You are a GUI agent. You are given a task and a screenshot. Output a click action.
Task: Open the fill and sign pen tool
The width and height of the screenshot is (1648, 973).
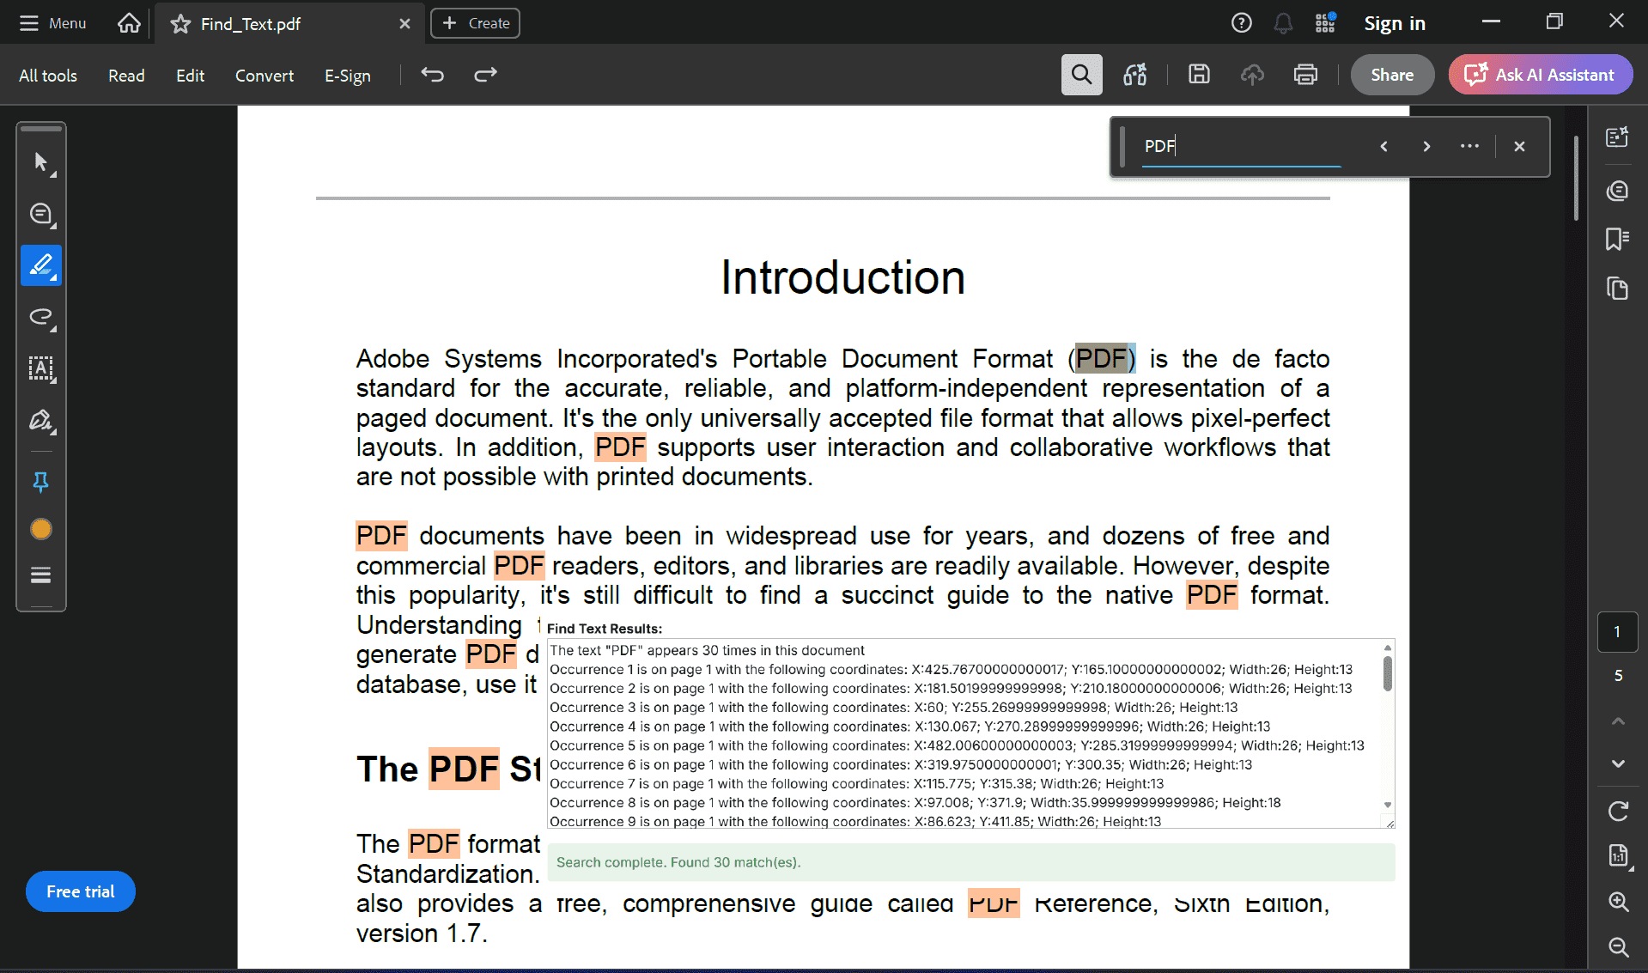(41, 420)
